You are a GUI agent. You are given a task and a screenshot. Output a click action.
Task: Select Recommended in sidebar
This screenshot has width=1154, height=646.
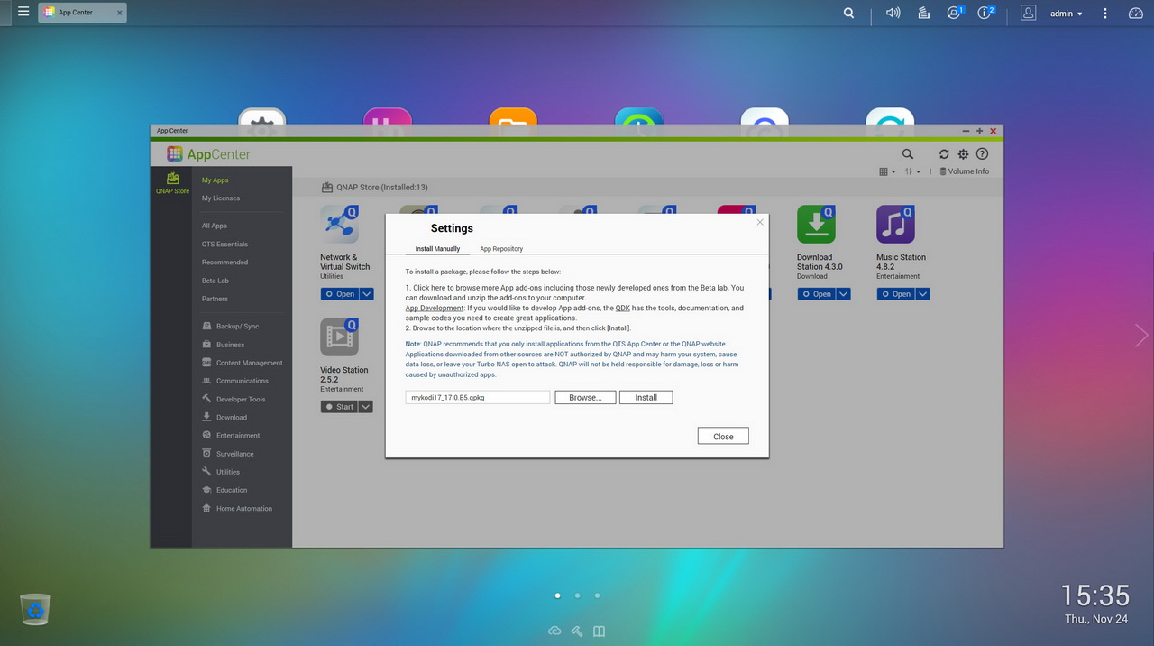click(224, 263)
